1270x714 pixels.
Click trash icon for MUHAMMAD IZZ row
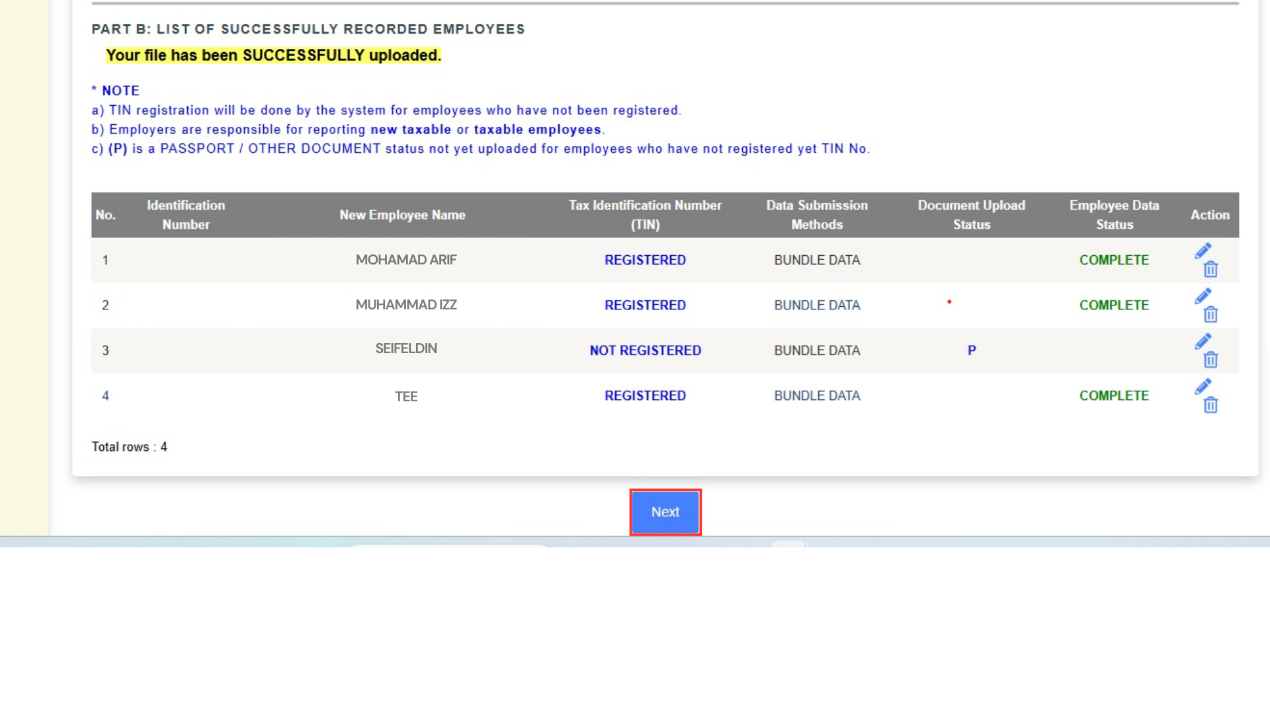1210,314
